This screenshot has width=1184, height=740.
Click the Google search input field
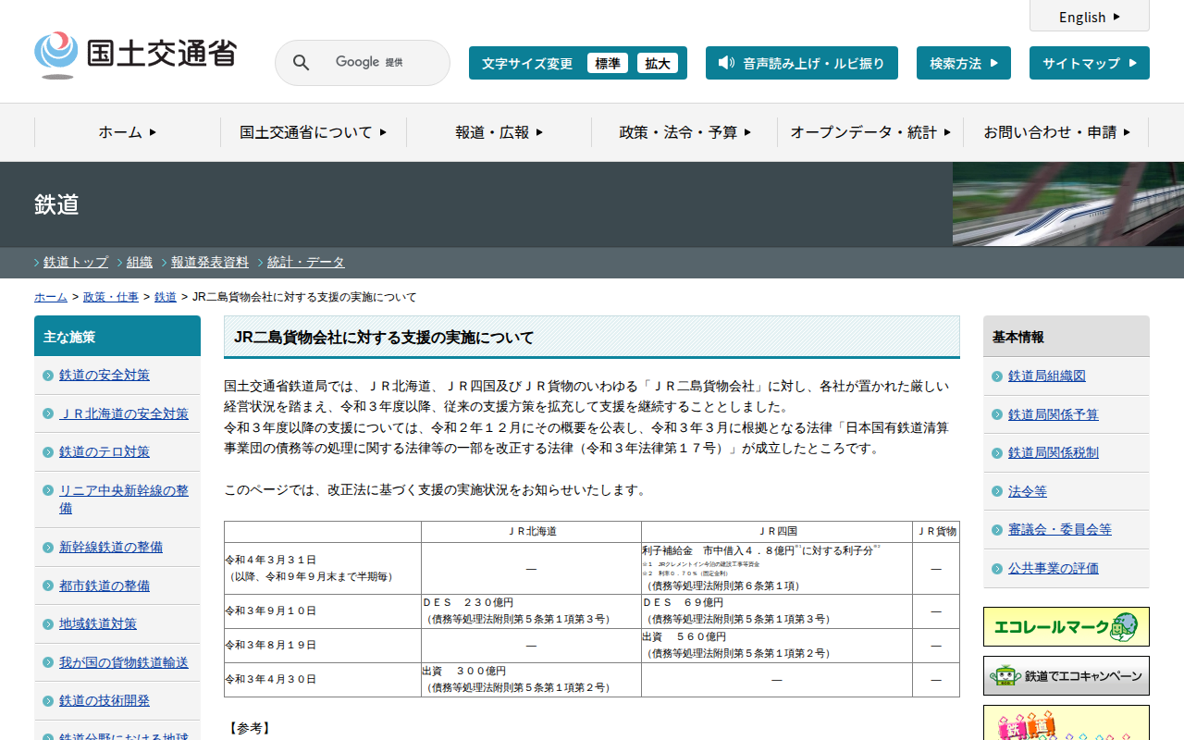pos(379,63)
